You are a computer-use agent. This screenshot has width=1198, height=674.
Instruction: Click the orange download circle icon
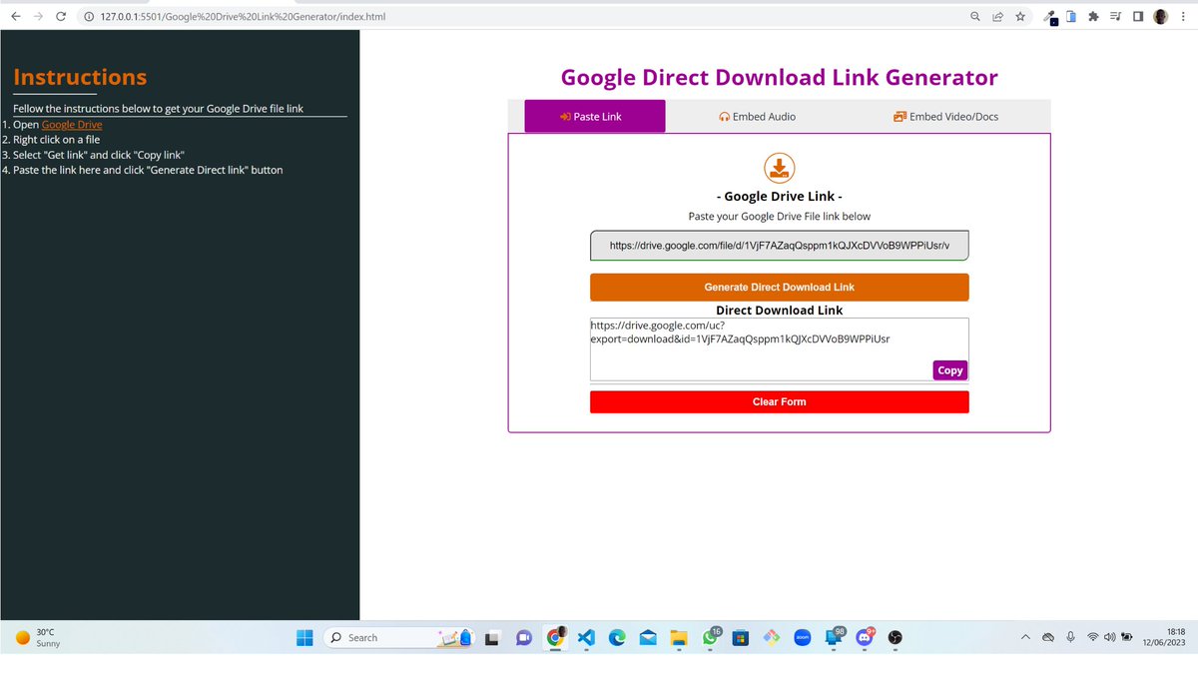tap(780, 168)
